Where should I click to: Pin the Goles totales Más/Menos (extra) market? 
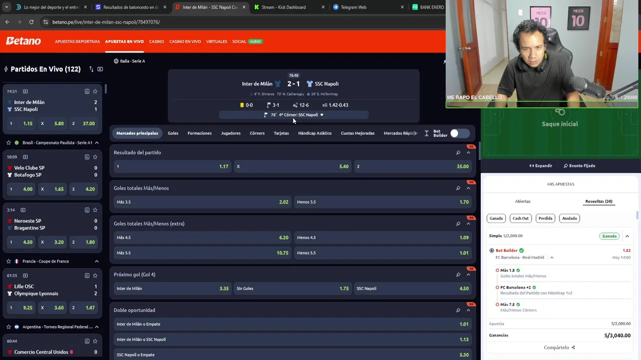[x=458, y=223]
